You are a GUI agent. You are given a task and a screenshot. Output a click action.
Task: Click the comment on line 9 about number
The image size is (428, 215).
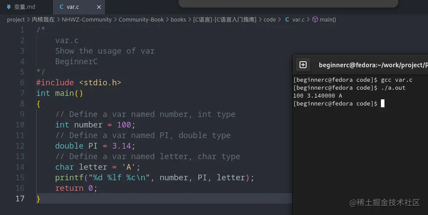click(145, 114)
